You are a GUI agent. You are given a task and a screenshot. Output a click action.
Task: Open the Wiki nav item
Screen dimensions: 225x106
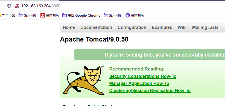(x=182, y=27)
